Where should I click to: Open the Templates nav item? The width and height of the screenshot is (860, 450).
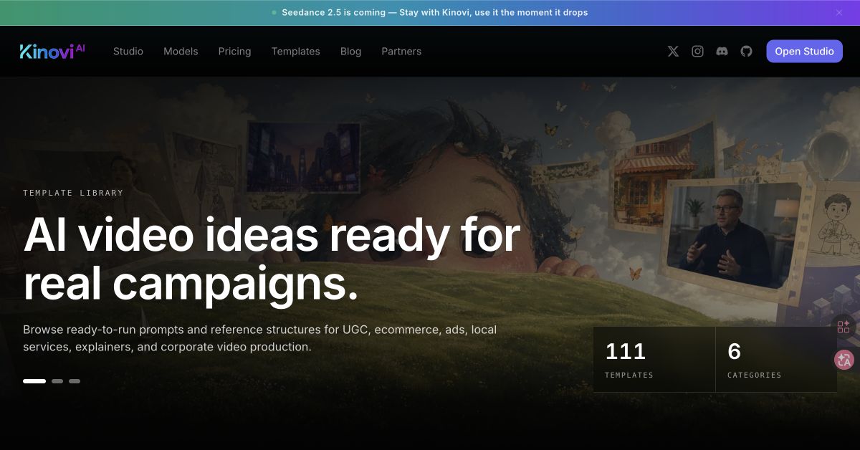[296, 52]
